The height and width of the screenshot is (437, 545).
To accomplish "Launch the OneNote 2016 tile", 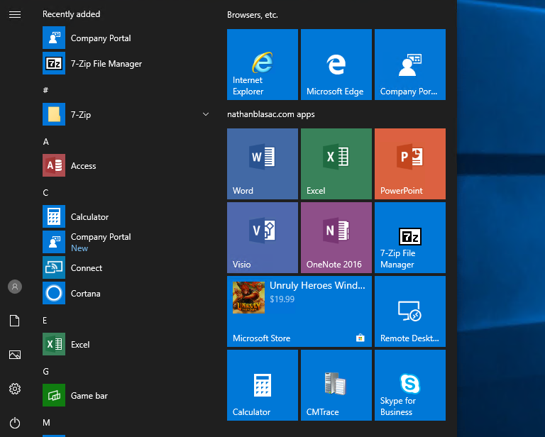I will [336, 238].
